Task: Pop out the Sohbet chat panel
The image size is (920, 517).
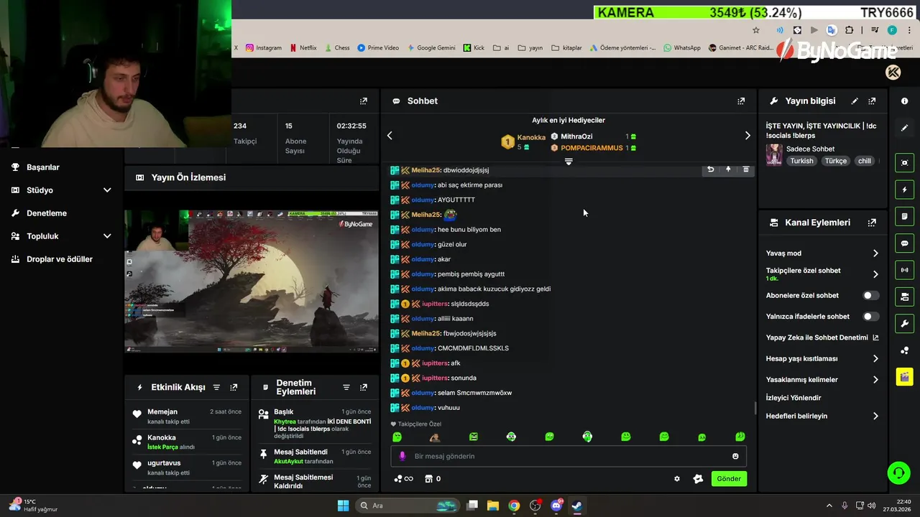Action: (x=741, y=101)
